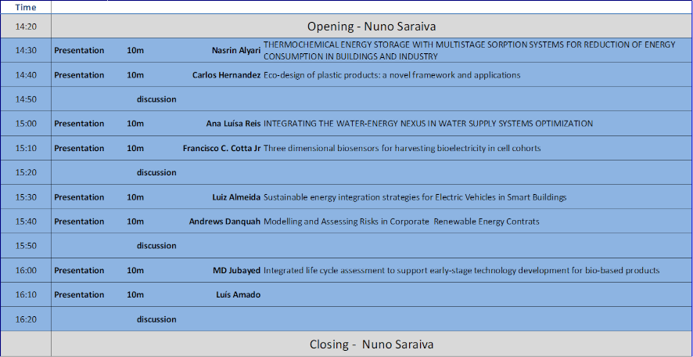Click the Integrated life cycle assessment title

click(461, 271)
